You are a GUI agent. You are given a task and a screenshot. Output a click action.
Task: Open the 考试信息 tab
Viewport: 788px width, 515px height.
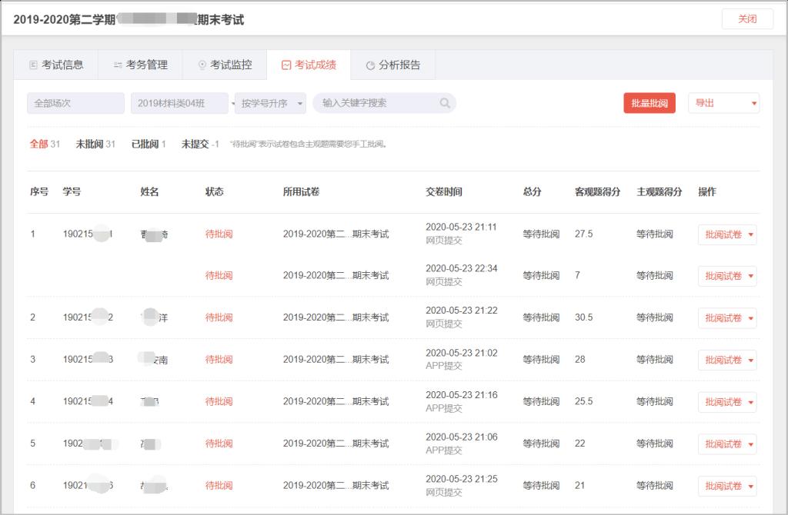[x=56, y=65]
